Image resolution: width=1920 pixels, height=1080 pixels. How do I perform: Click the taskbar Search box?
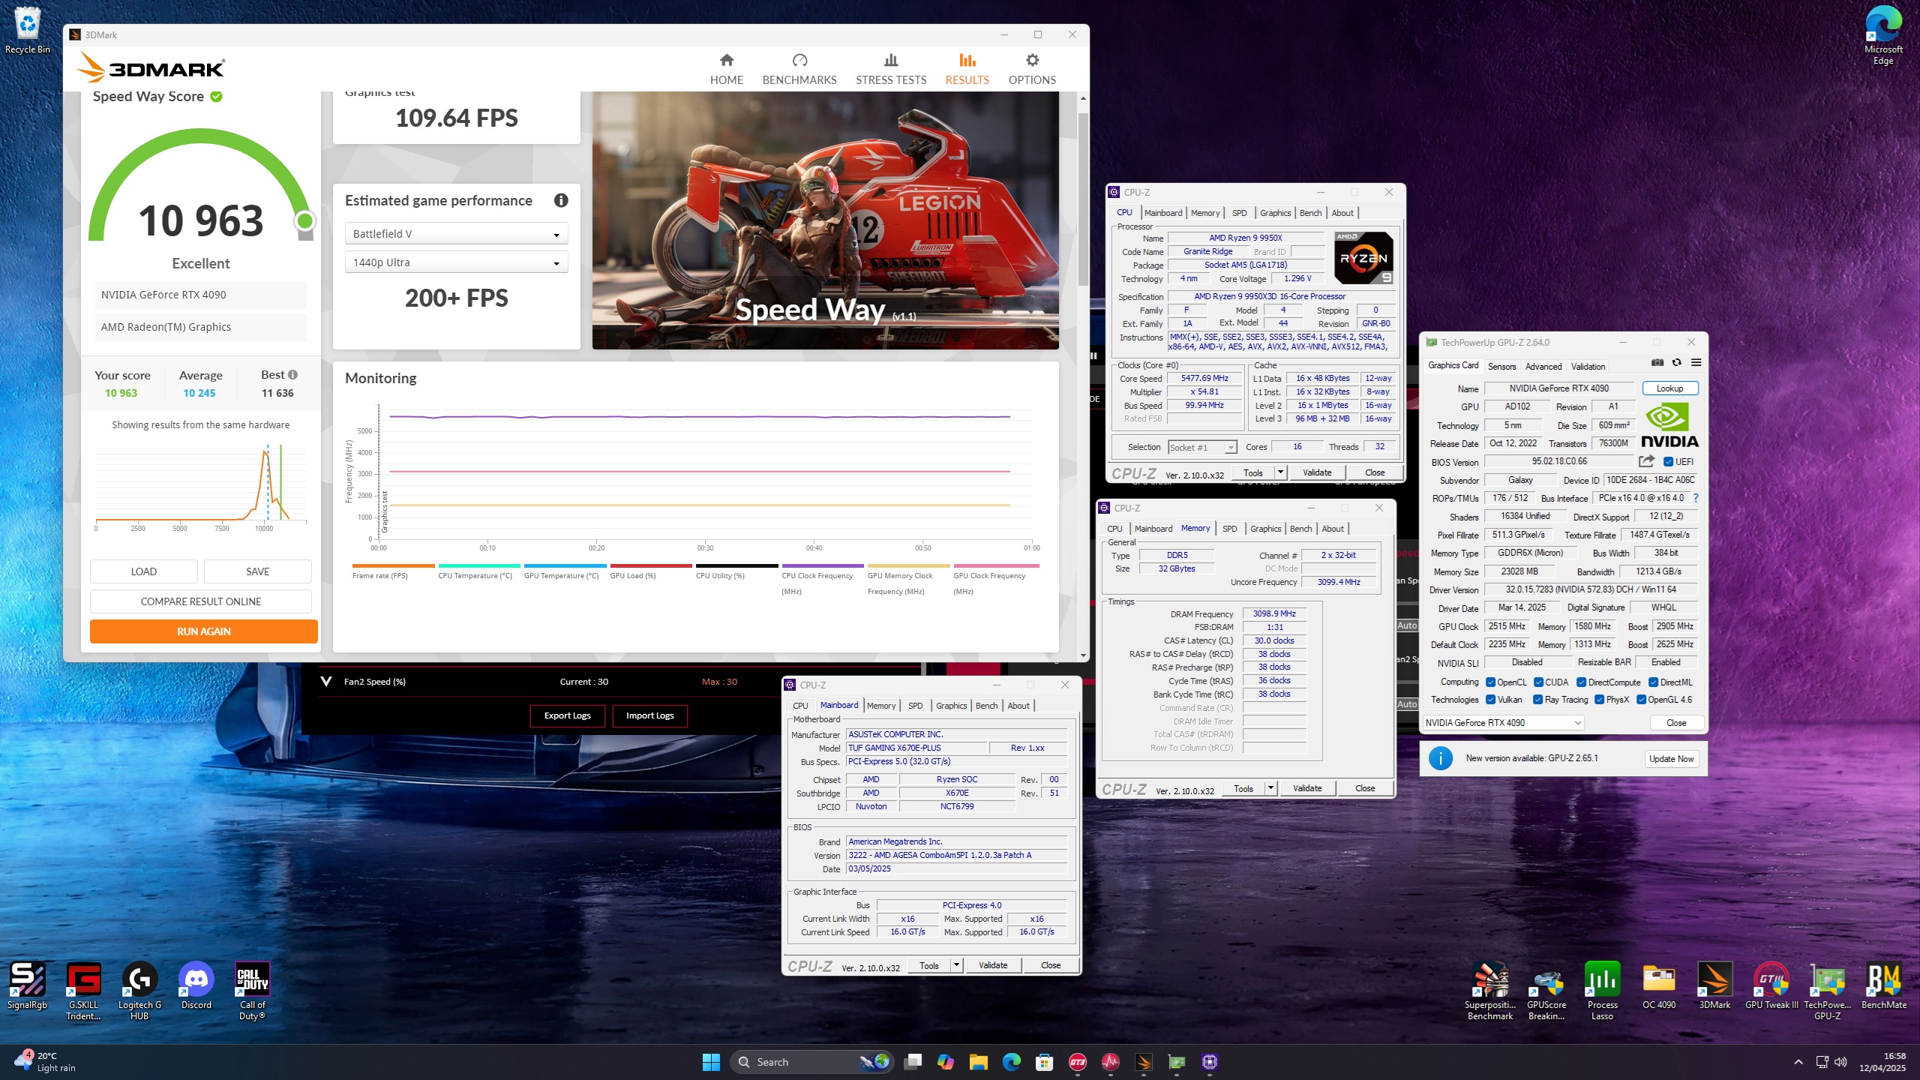click(x=811, y=1061)
